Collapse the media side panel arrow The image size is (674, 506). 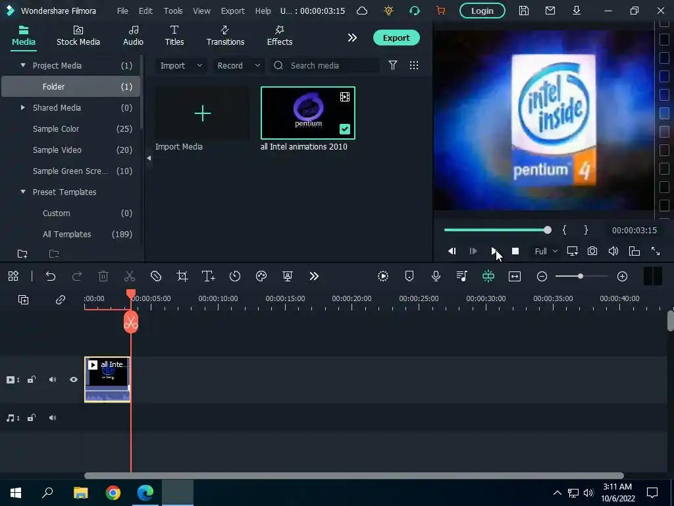pos(149,158)
